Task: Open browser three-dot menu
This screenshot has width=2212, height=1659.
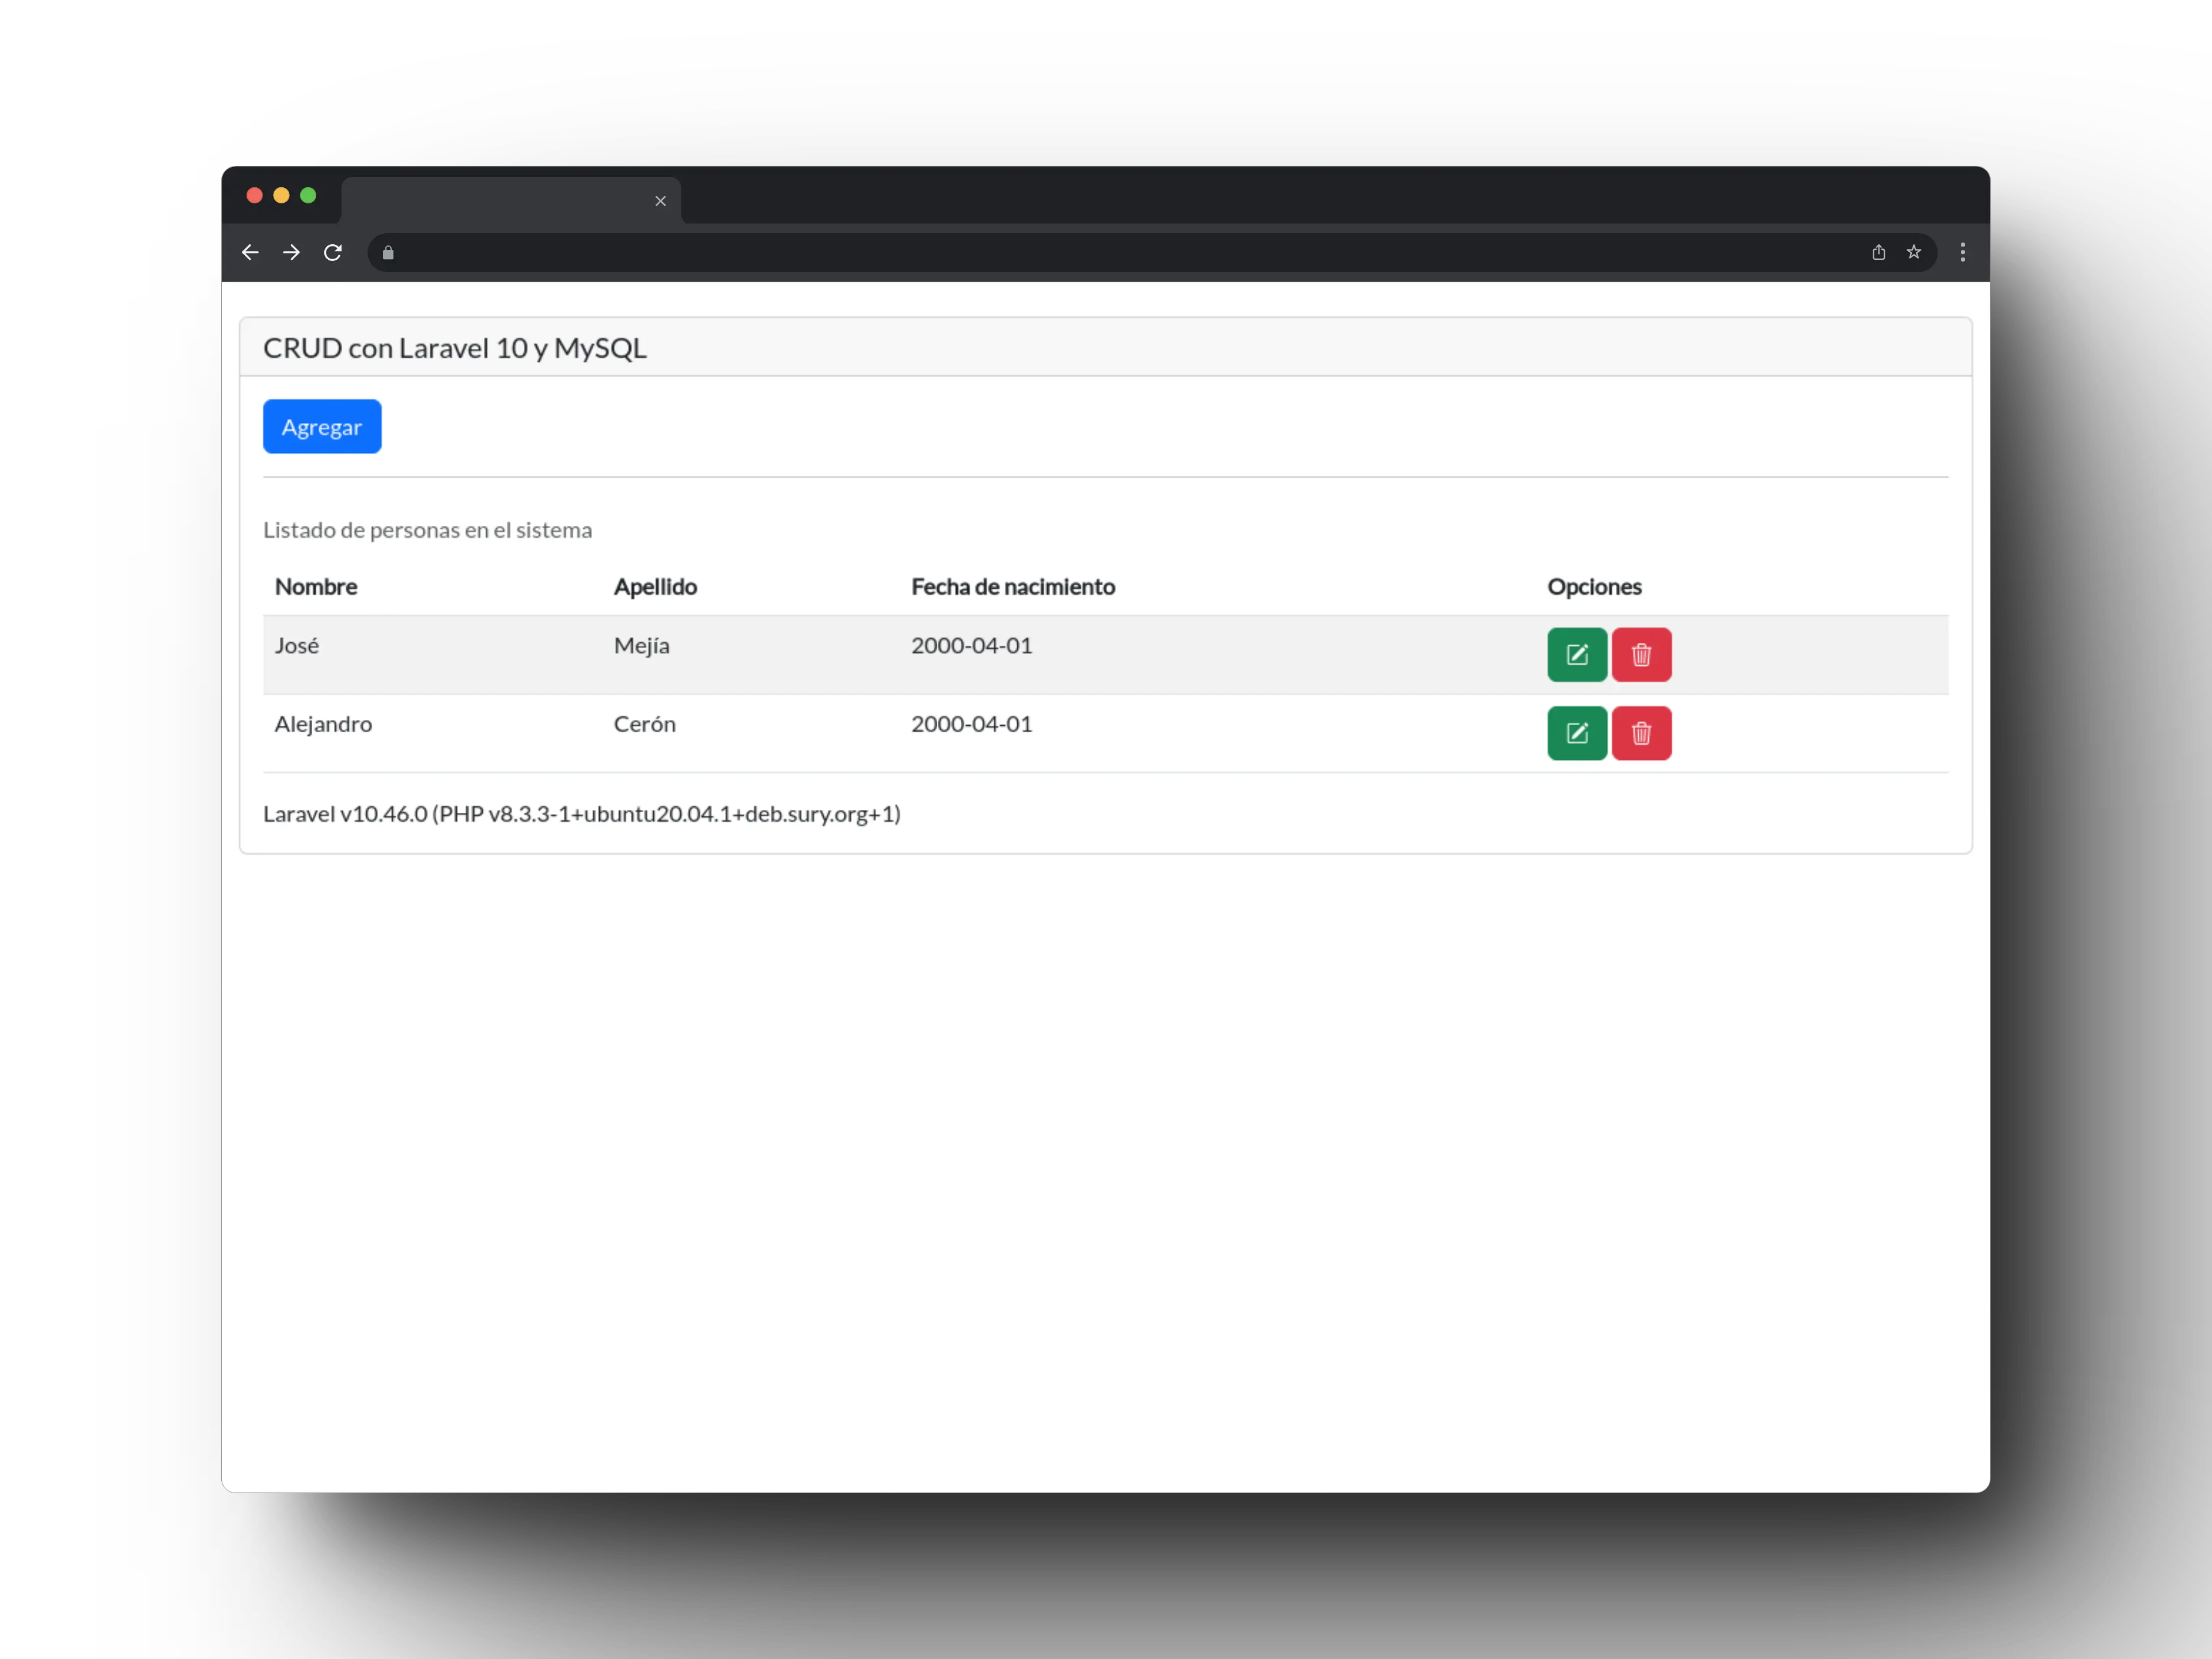Action: pos(1962,252)
